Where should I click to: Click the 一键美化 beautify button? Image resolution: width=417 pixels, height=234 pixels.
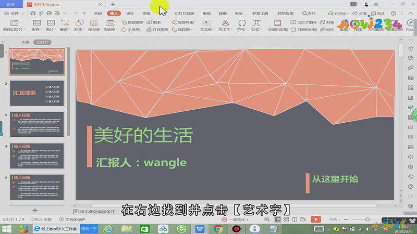point(235,219)
